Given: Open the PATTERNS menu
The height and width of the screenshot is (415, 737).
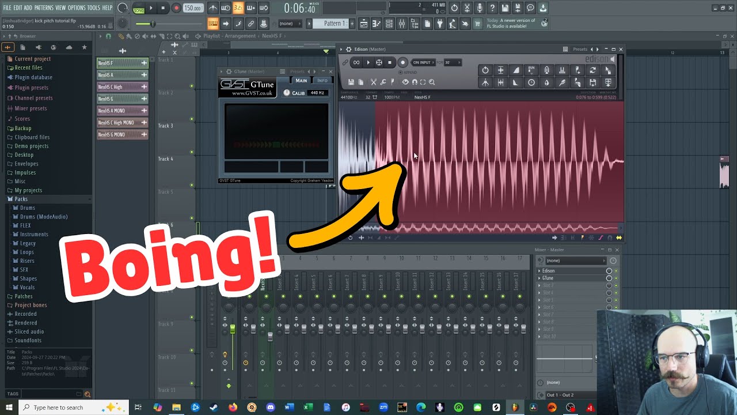Looking at the screenshot, I should [44, 7].
